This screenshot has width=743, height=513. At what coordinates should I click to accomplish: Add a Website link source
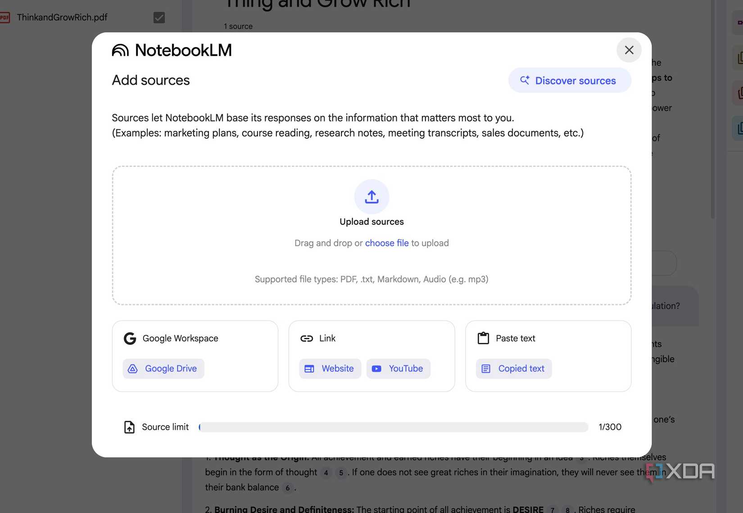coord(330,369)
